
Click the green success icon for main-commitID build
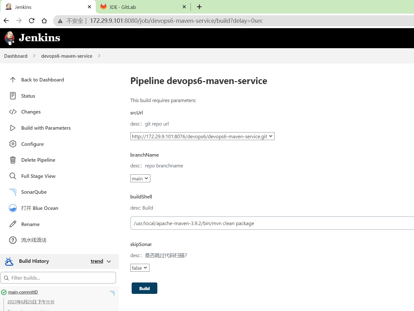4,292
